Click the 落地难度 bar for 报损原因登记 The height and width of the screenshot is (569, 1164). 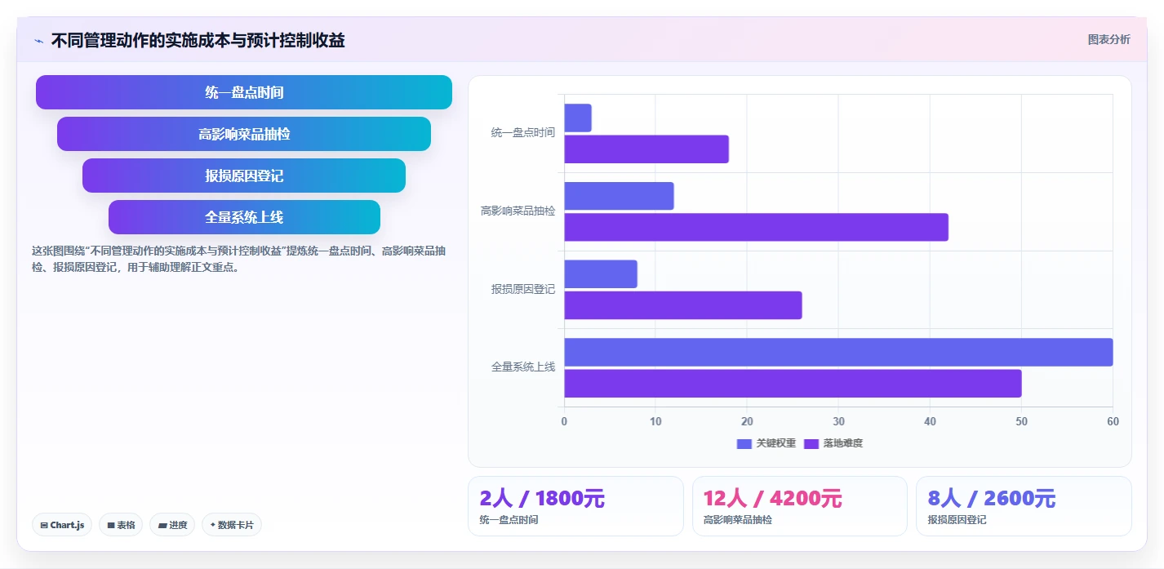pyautogui.click(x=683, y=305)
